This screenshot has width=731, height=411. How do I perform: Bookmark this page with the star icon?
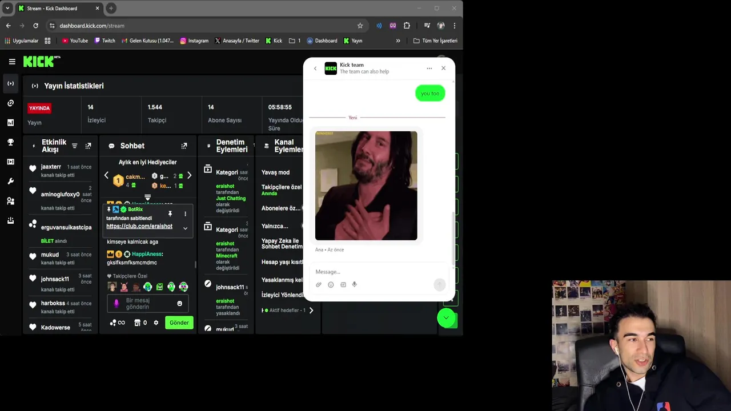[360, 26]
